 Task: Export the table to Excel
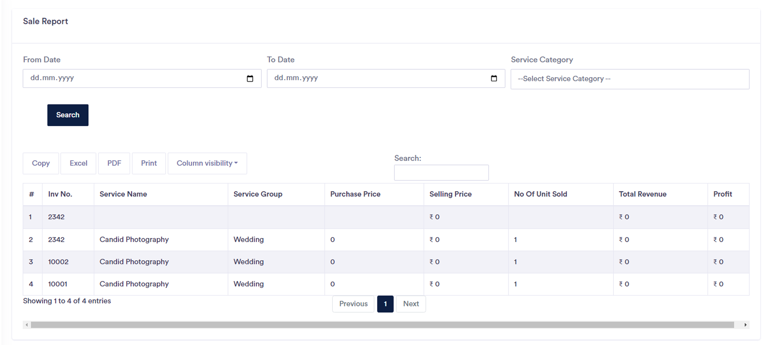(78, 163)
